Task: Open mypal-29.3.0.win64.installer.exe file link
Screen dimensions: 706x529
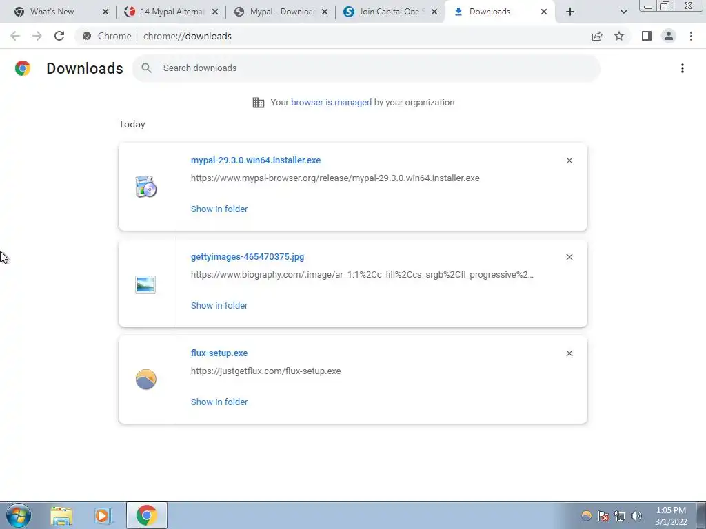Action: click(x=256, y=160)
